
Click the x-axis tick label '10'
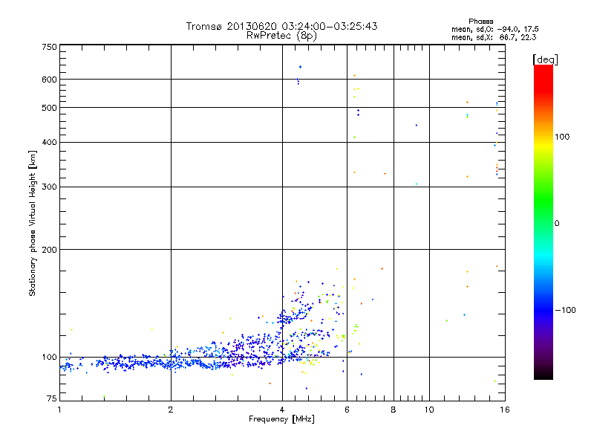point(429,410)
